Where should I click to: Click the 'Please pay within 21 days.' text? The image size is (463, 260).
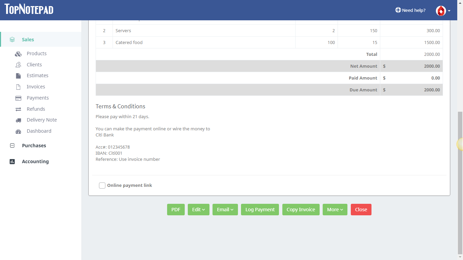pyautogui.click(x=122, y=116)
